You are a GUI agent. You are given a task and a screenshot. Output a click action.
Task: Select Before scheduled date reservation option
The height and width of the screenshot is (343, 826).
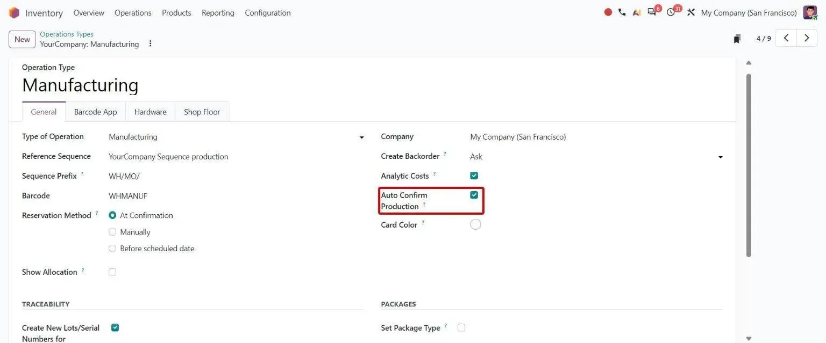click(x=112, y=249)
